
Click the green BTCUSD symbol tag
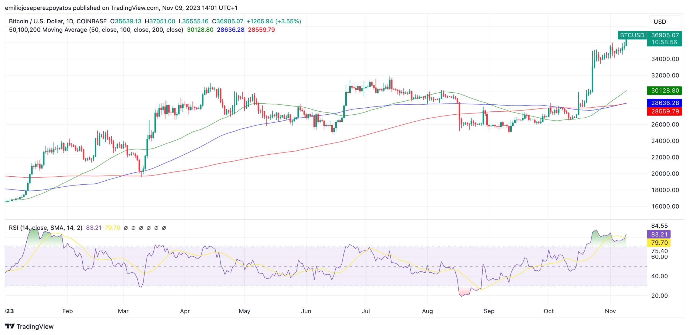pyautogui.click(x=632, y=35)
